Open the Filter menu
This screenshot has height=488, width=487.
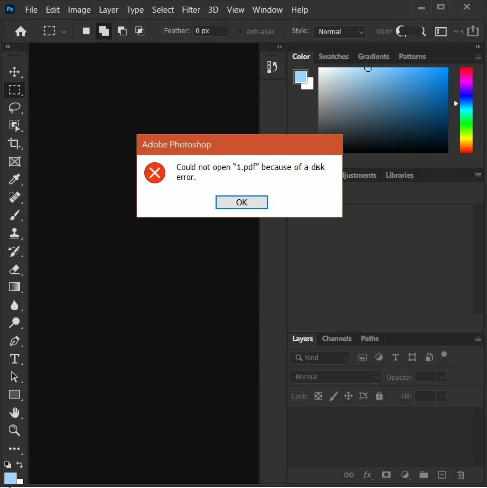point(191,9)
